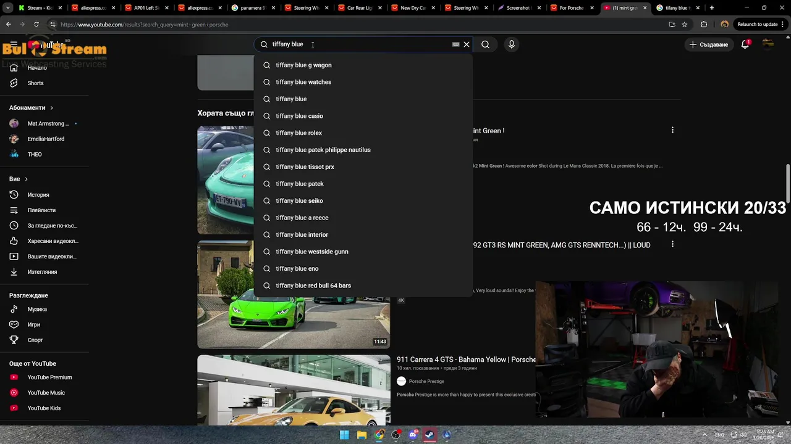Image resolution: width=791 pixels, height=444 pixels.
Task: Open the YouTube guide hamburger menu
Action: click(14, 44)
